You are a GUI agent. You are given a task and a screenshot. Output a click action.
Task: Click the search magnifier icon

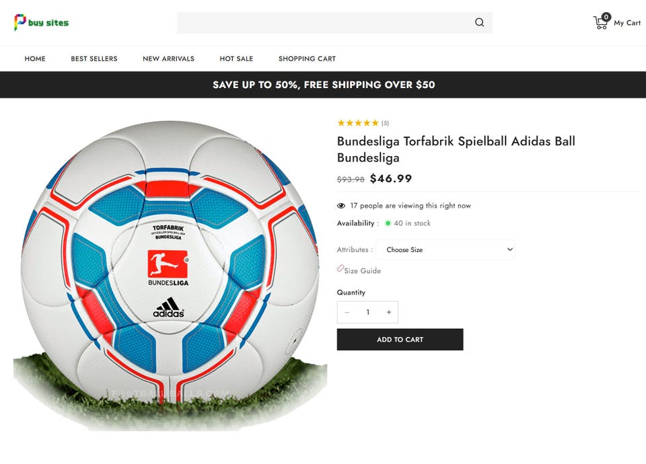(479, 22)
